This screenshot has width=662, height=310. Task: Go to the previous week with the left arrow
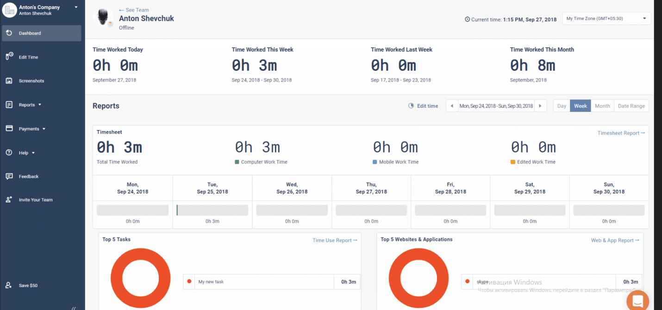pos(452,106)
